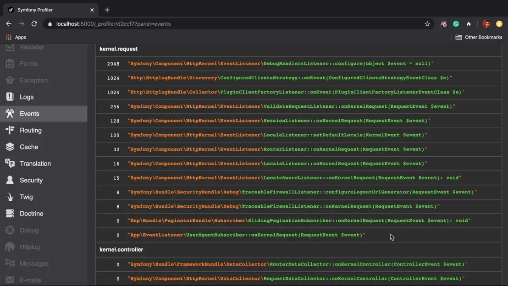Click the Translation sidebar label
Image resolution: width=508 pixels, height=286 pixels.
click(35, 164)
